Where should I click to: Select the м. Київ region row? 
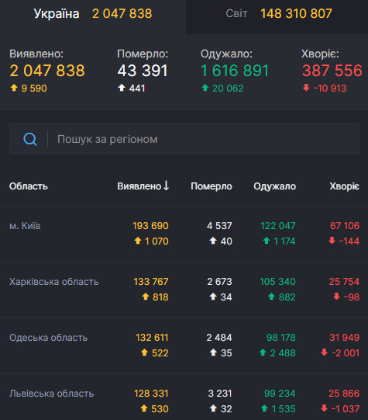(x=184, y=234)
